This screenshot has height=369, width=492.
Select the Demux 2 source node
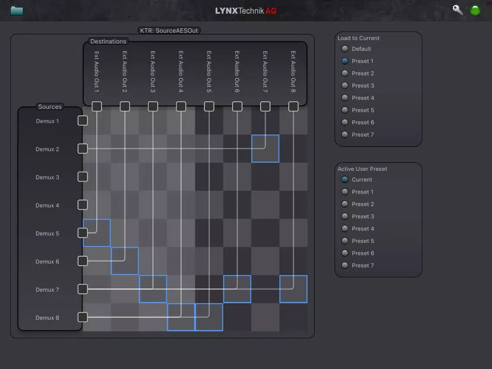point(83,149)
